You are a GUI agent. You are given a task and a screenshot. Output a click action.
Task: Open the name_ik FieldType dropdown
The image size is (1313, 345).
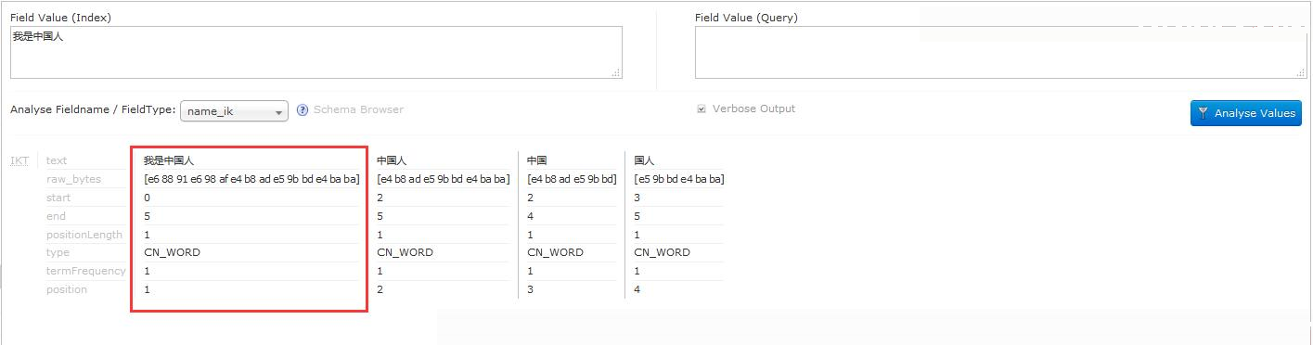(234, 111)
